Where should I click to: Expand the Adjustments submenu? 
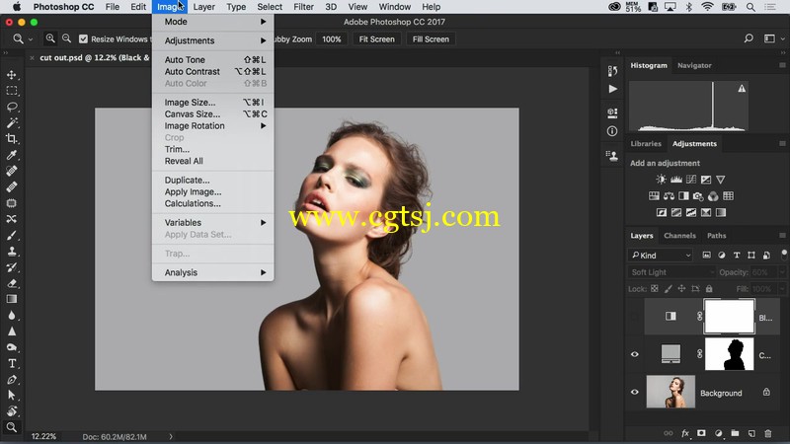pyautogui.click(x=213, y=40)
